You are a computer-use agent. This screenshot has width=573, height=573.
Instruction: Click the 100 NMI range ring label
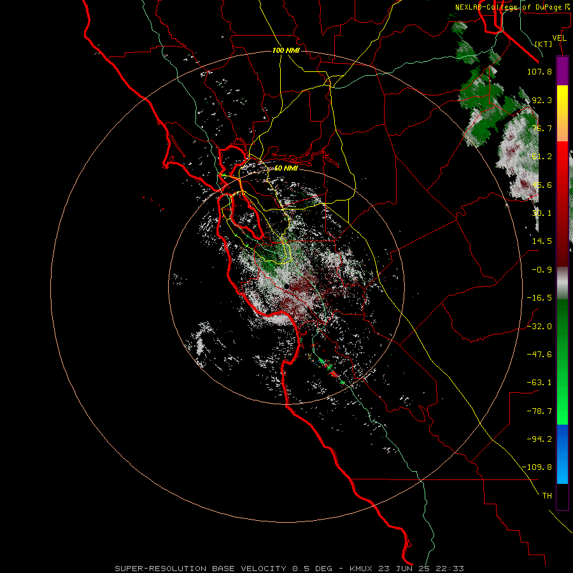coord(286,50)
